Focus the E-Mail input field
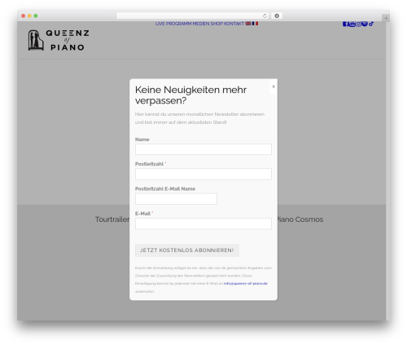This screenshot has height=345, width=407. (x=203, y=223)
